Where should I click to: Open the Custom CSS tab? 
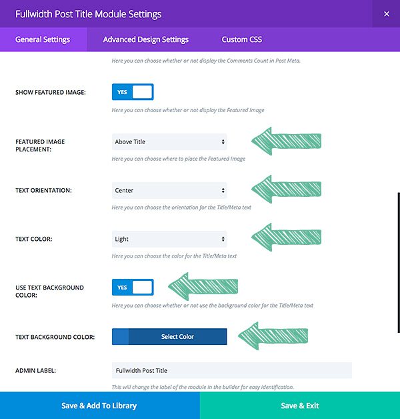241,39
